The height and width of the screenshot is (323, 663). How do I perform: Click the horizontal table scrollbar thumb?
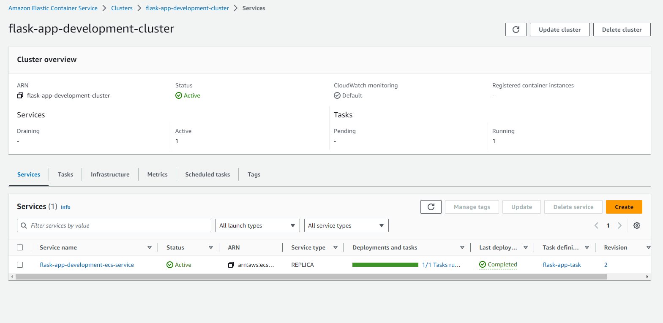(311, 277)
